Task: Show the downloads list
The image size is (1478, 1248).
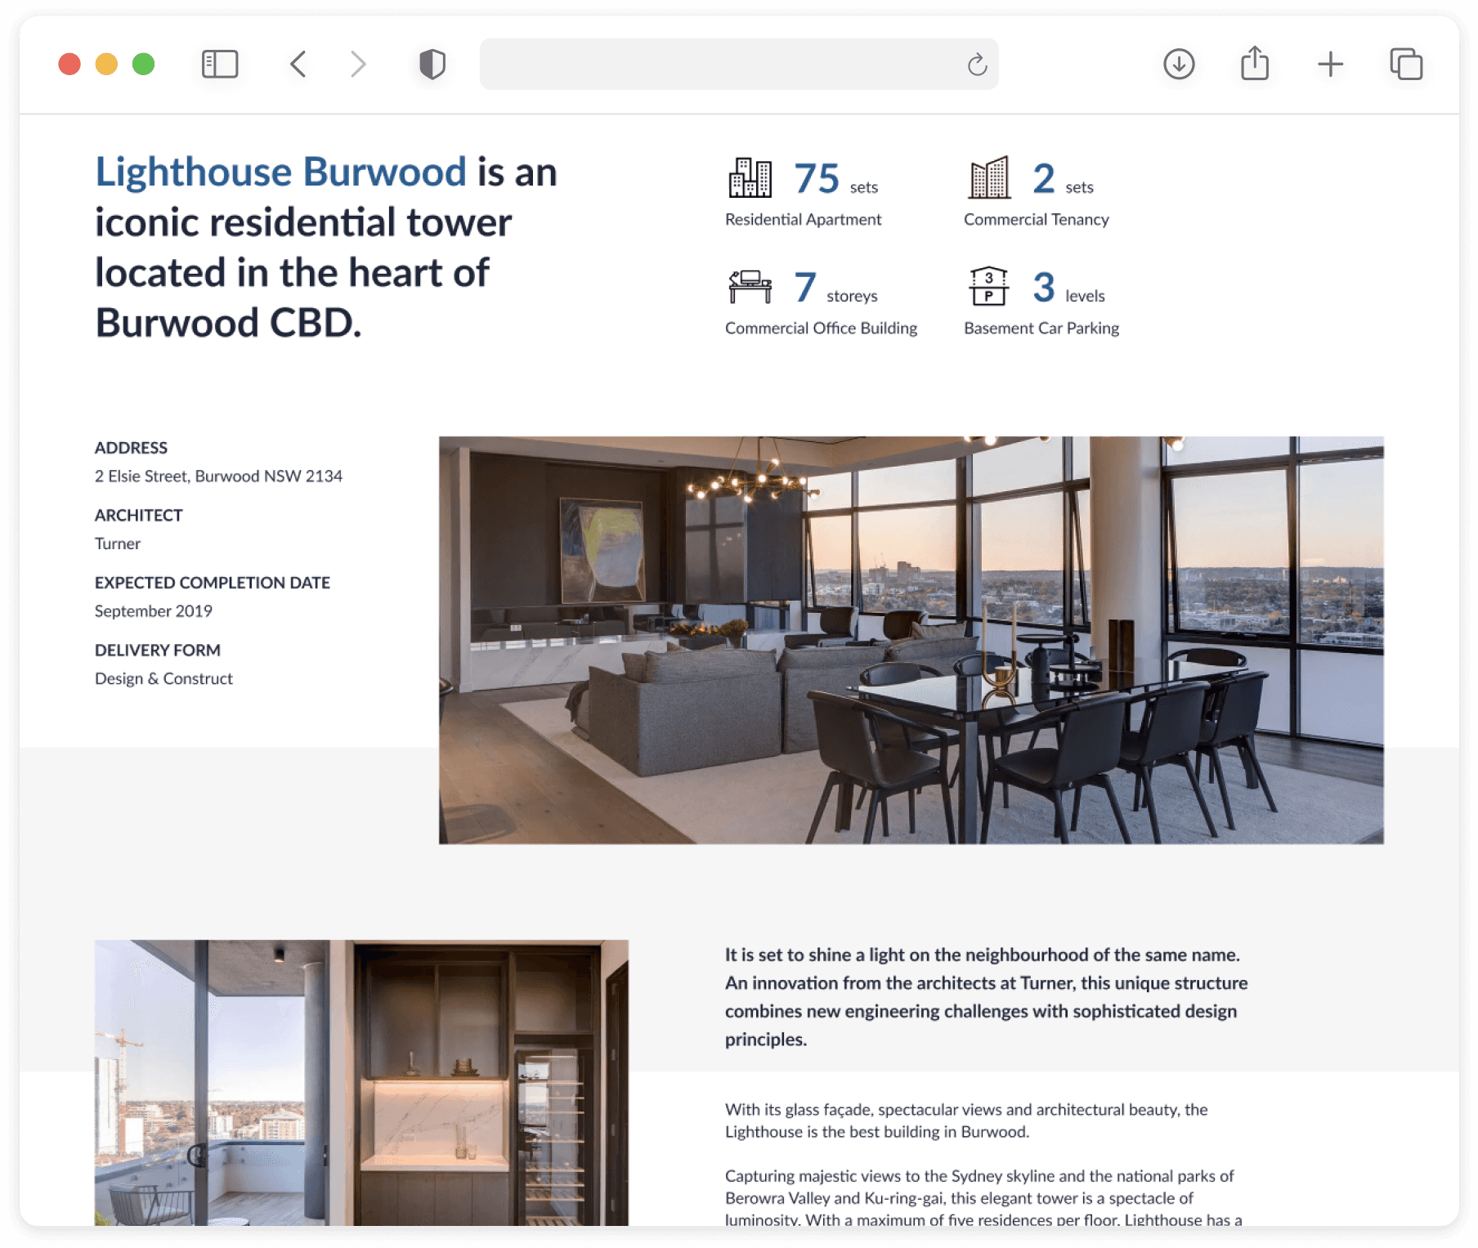Action: pos(1179,64)
